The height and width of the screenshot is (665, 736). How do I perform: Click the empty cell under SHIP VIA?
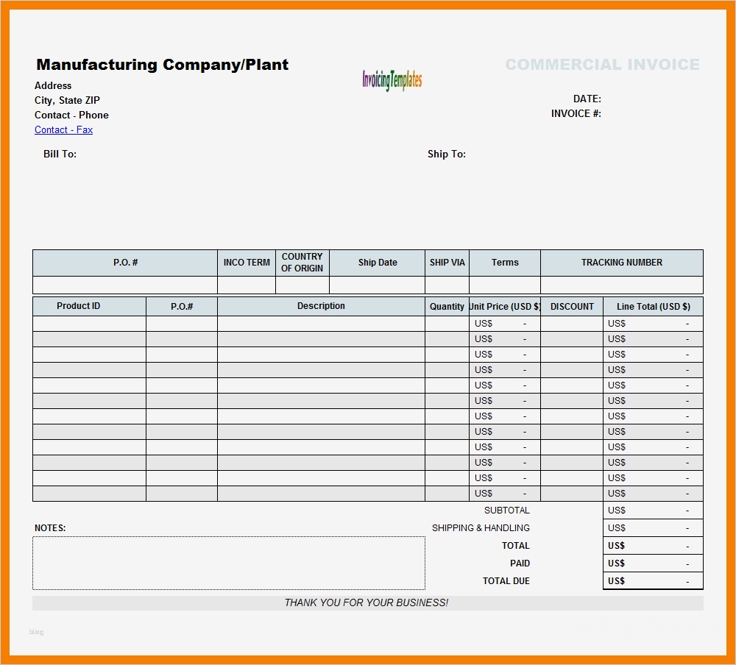(447, 285)
